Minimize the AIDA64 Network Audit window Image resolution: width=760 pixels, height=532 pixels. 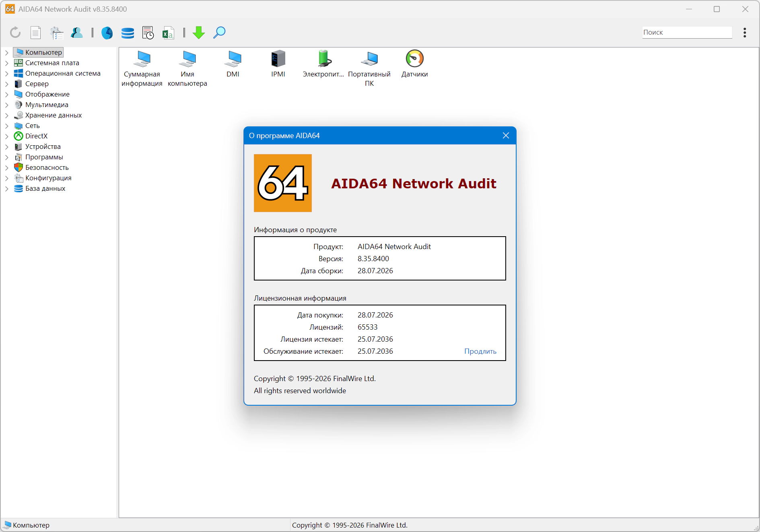[x=689, y=9]
